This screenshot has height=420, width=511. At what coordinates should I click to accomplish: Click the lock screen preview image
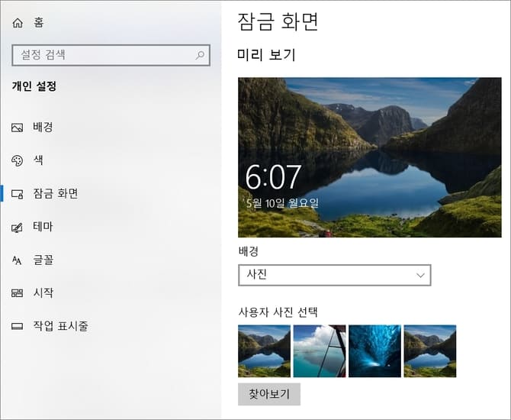370,157
